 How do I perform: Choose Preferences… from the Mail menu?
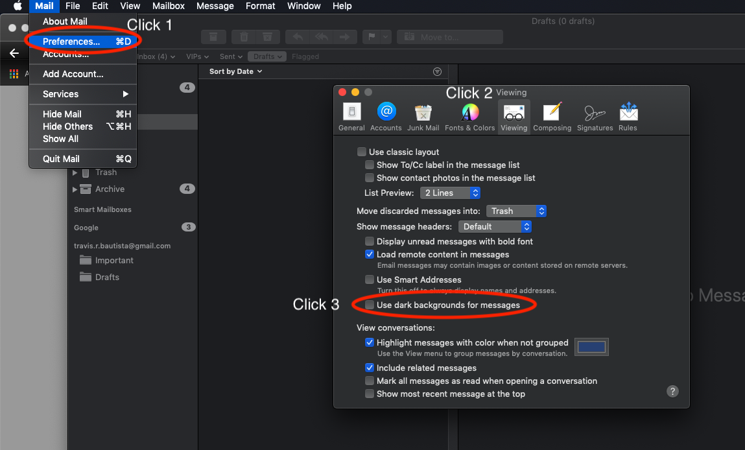tap(83, 41)
